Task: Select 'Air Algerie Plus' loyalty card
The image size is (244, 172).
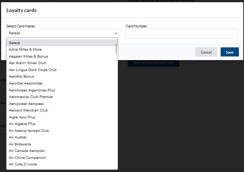Action: 62,124
